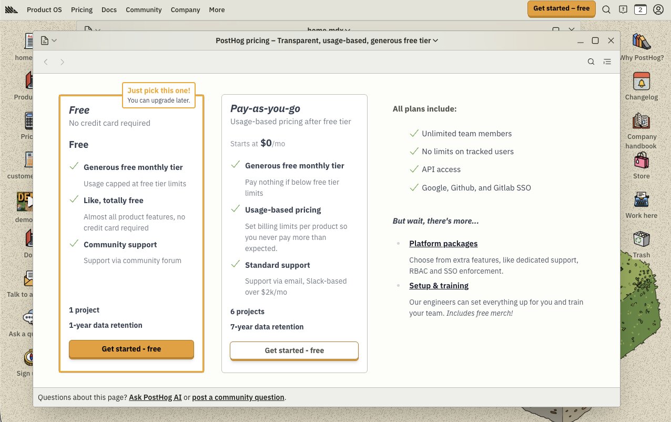This screenshot has width=671, height=422.
Task: Click 'Google, Github, and Gitlab SSO' text
Action: point(476,188)
